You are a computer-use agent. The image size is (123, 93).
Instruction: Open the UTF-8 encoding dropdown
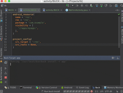click(x=108, y=91)
